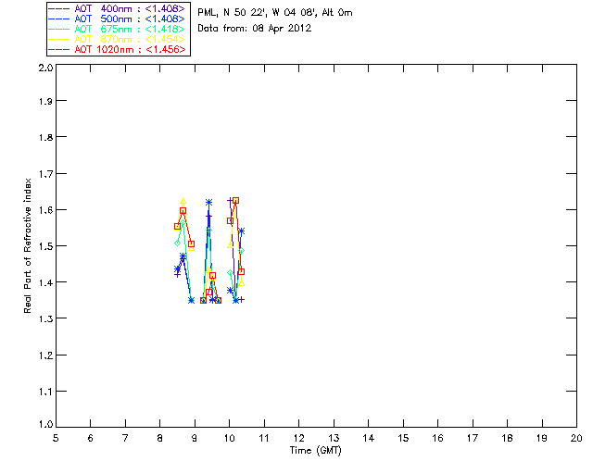Click the x-axis tick label 20
The image size is (593, 474).
pos(576,438)
